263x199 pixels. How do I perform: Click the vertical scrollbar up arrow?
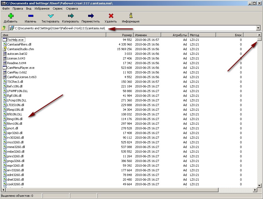pyautogui.click(x=259, y=35)
